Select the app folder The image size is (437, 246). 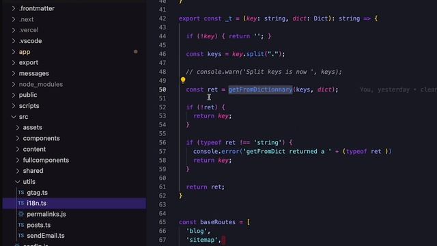tap(25, 52)
